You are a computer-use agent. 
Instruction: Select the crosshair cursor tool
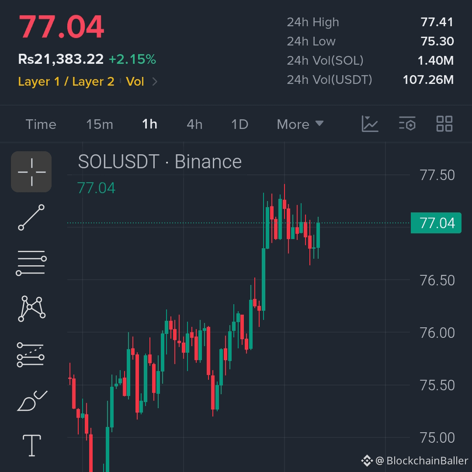point(31,172)
